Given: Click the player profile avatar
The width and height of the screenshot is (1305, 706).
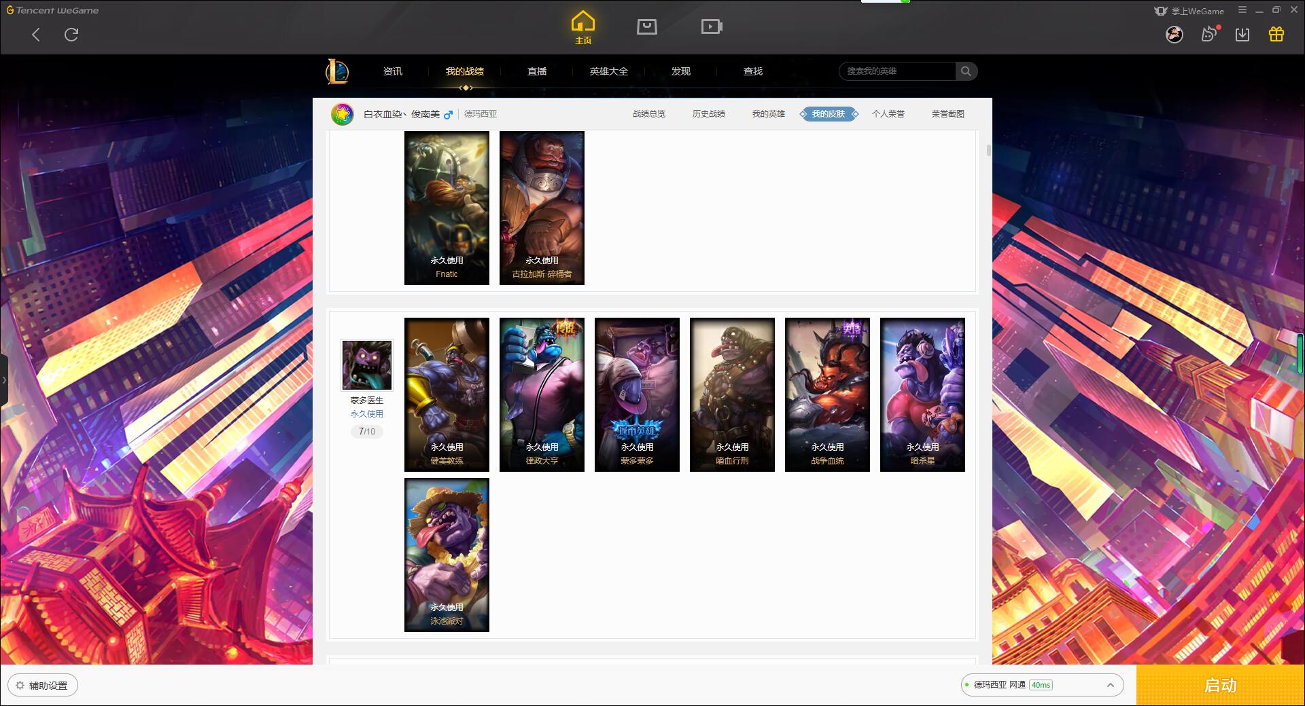Looking at the screenshot, I should tap(343, 114).
